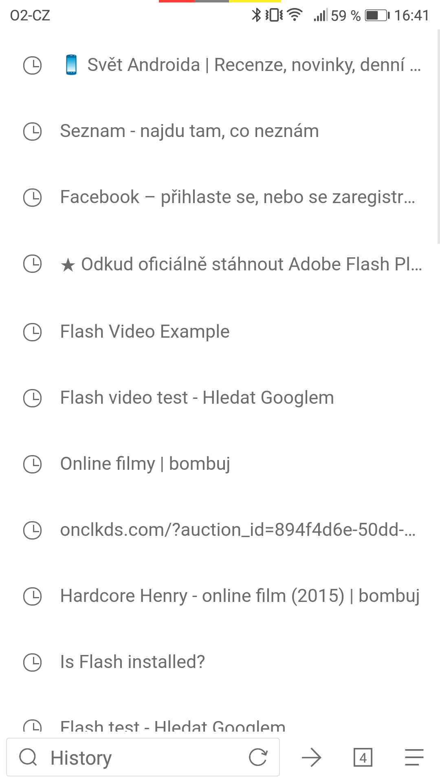This screenshot has height=783, width=440.
Task: Tap the reload icon in address bar
Action: [x=258, y=757]
